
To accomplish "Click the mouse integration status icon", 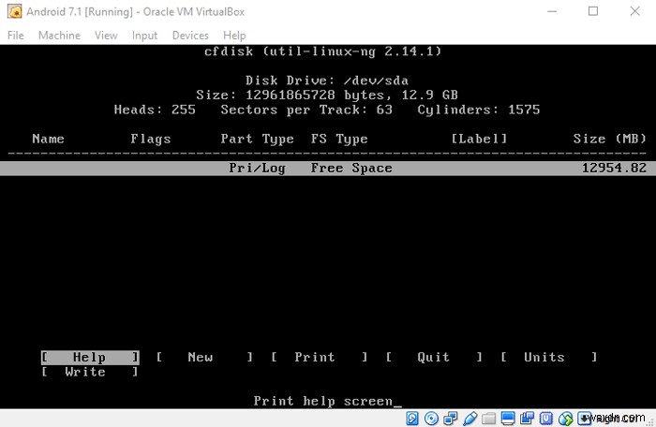I will pyautogui.click(x=566, y=419).
